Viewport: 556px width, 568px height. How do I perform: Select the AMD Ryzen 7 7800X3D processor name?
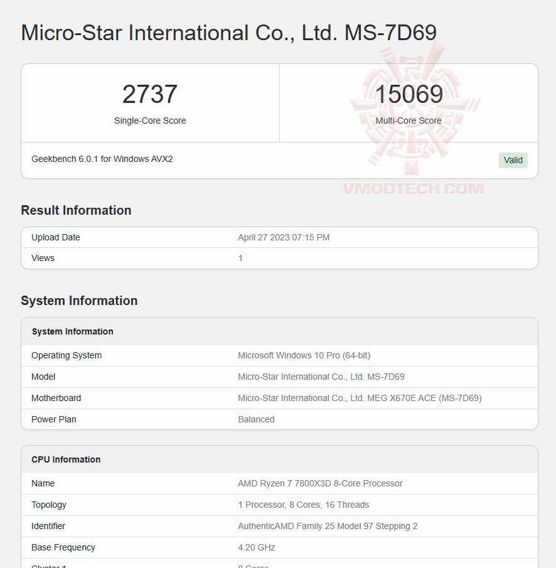(320, 483)
